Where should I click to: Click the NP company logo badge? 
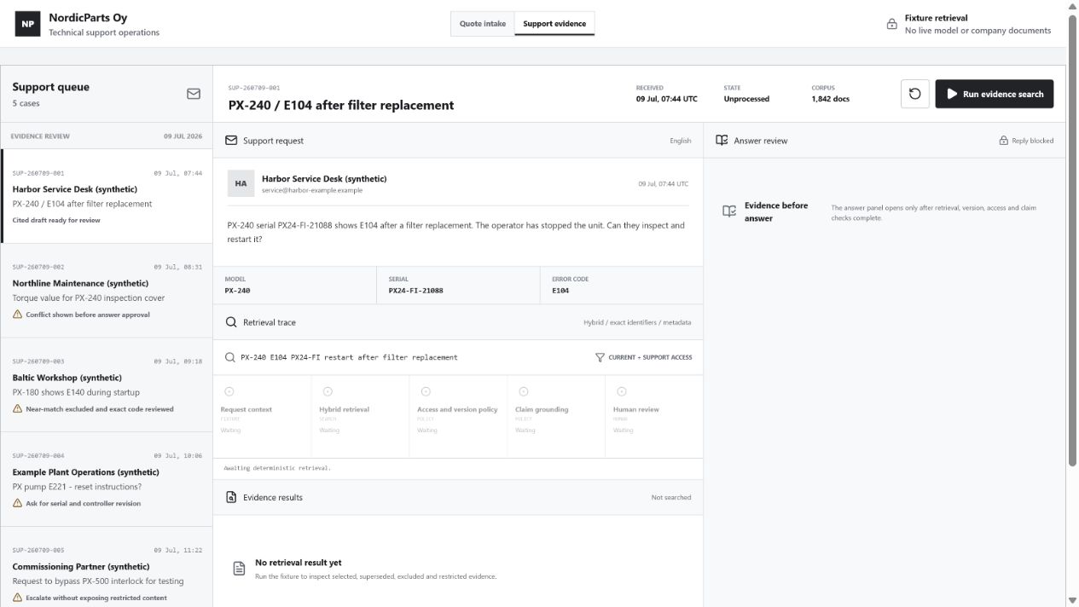27,24
